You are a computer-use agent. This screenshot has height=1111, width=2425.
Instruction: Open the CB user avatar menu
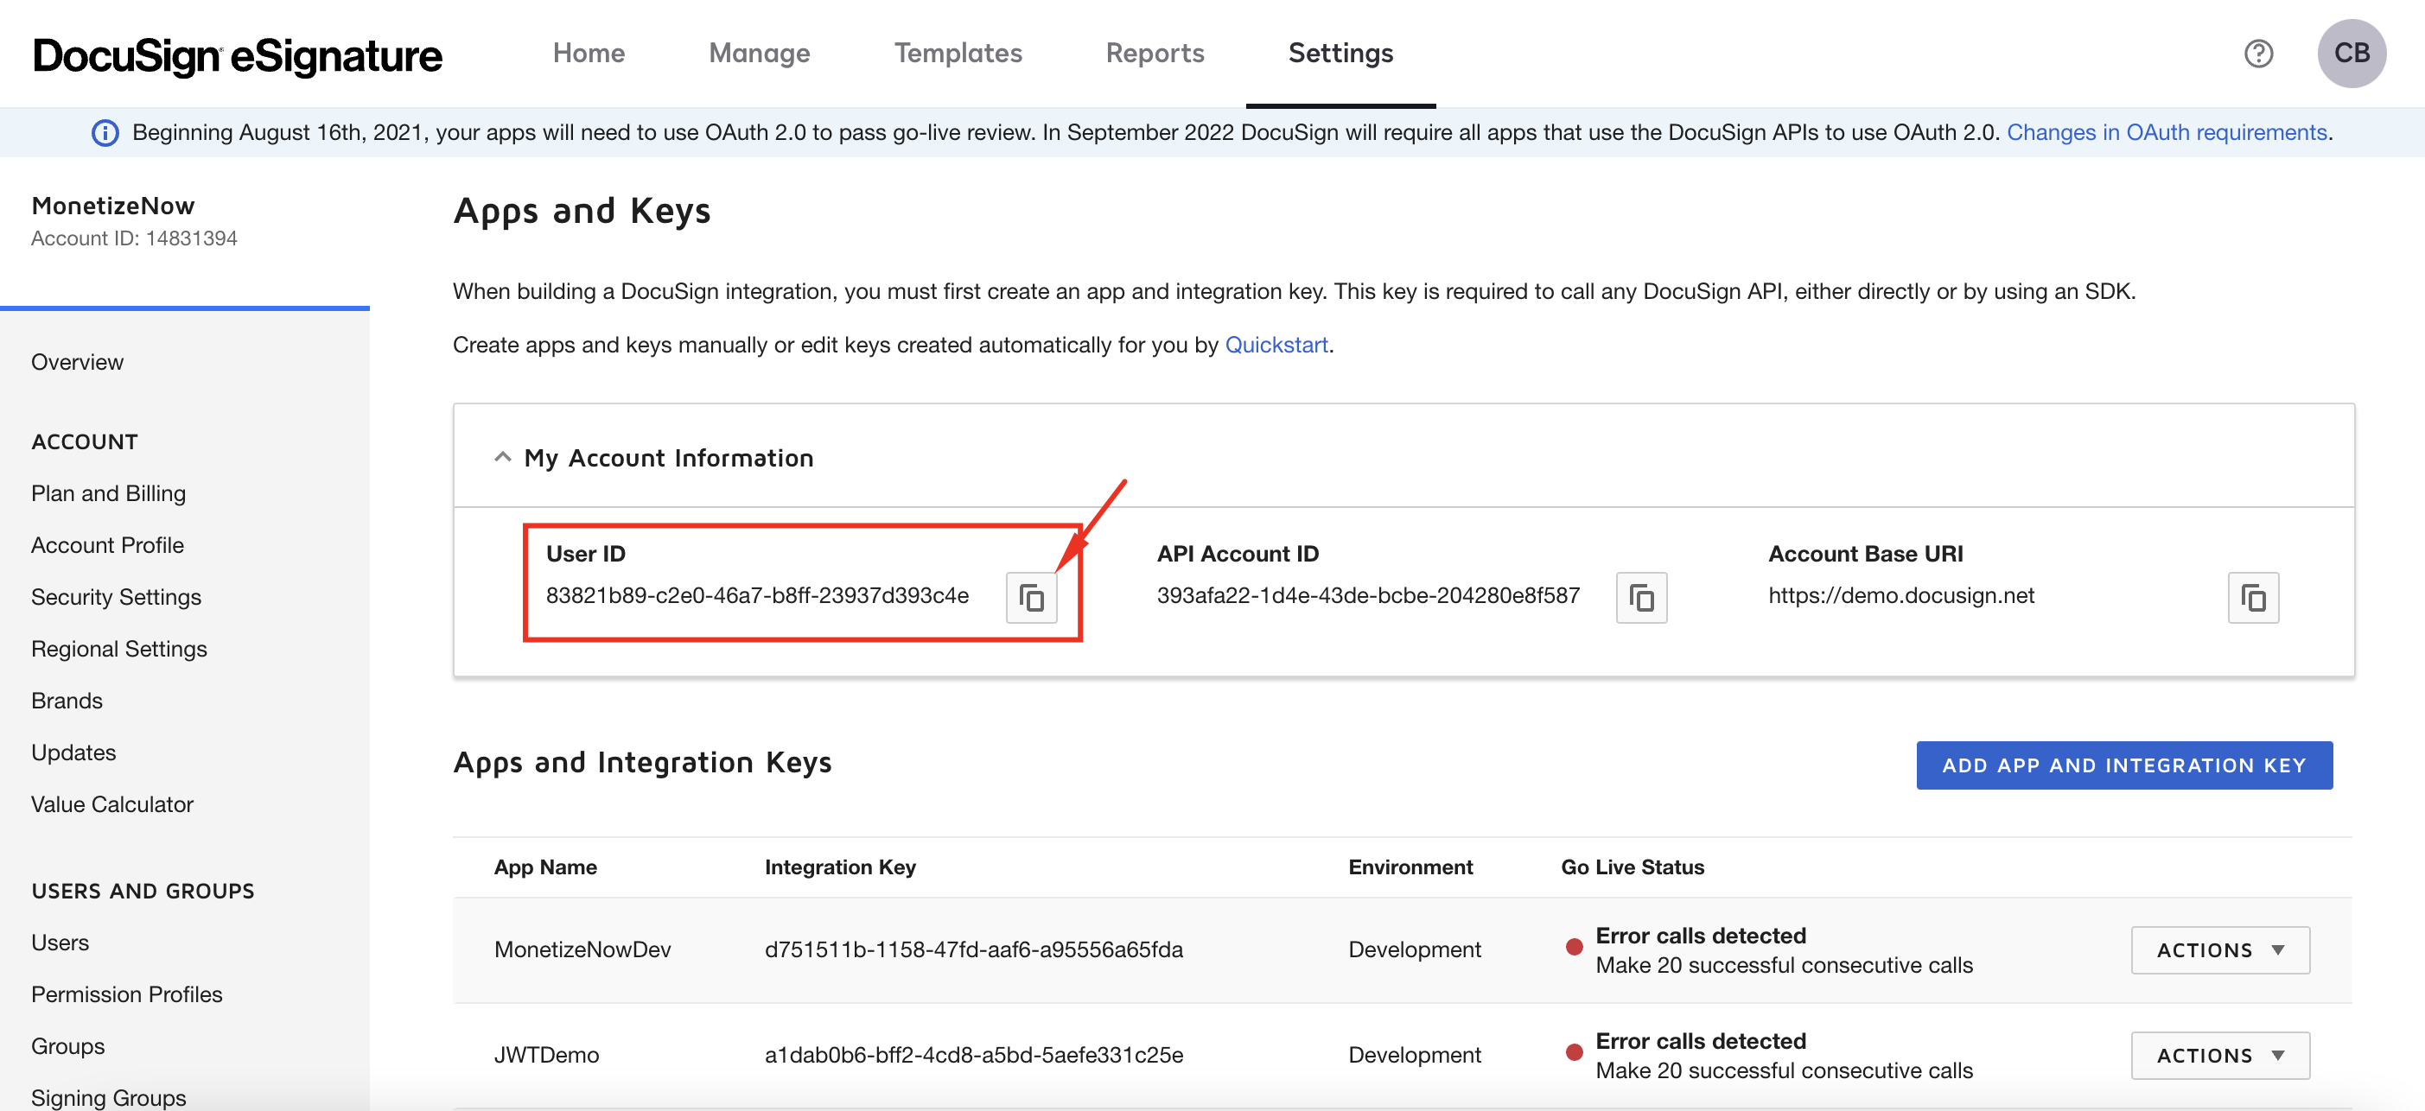[2351, 54]
